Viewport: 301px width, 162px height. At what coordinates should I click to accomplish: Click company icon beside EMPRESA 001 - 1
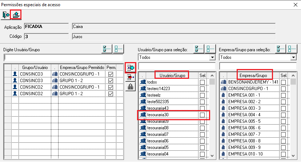223,95
